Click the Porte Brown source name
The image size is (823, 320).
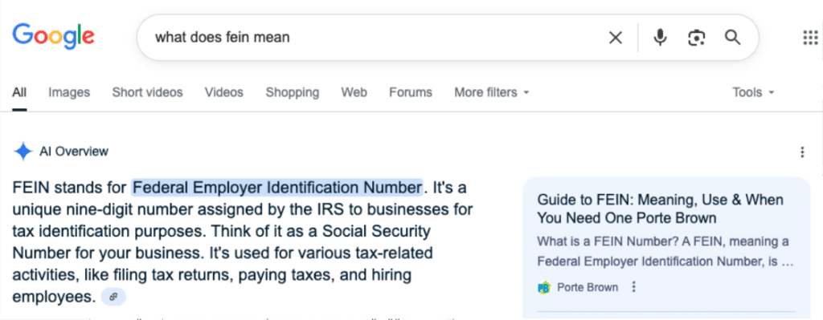[x=588, y=288]
